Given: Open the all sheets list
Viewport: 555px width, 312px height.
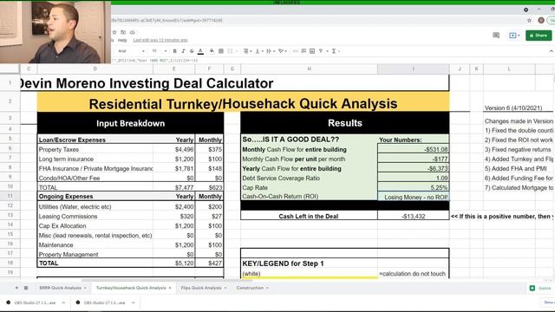Looking at the screenshot, I should [x=26, y=288].
